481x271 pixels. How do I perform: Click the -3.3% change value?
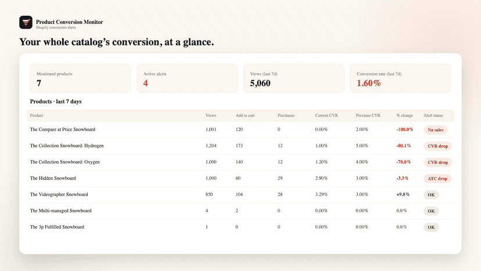(x=402, y=178)
